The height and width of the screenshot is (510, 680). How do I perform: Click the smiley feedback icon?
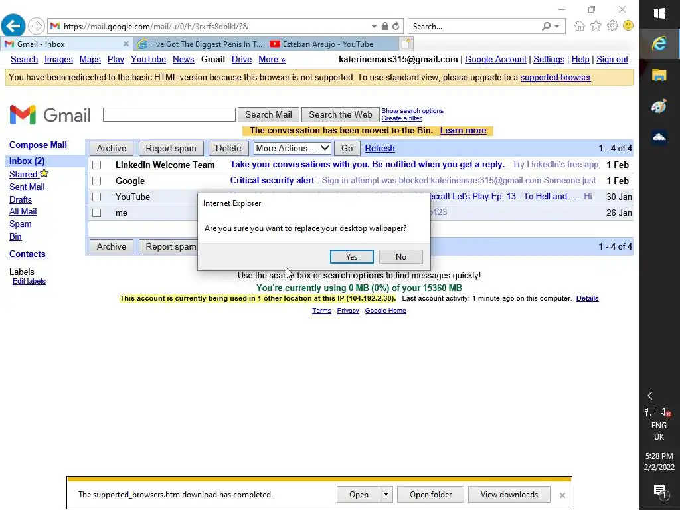[628, 26]
